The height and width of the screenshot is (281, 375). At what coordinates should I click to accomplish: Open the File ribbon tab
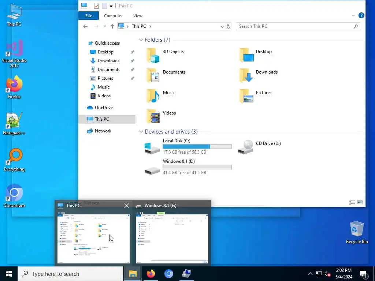89,15
